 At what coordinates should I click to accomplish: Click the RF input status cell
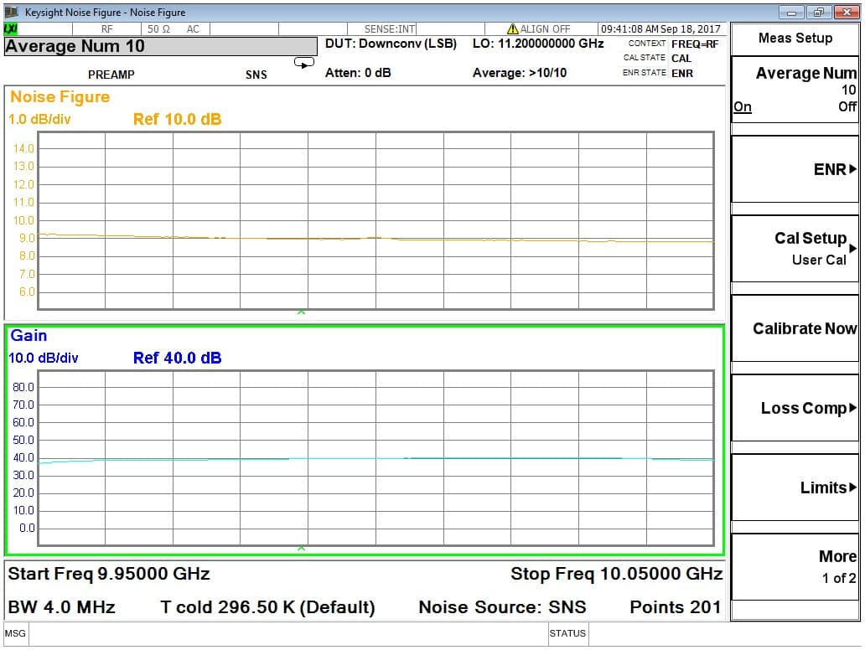(107, 28)
